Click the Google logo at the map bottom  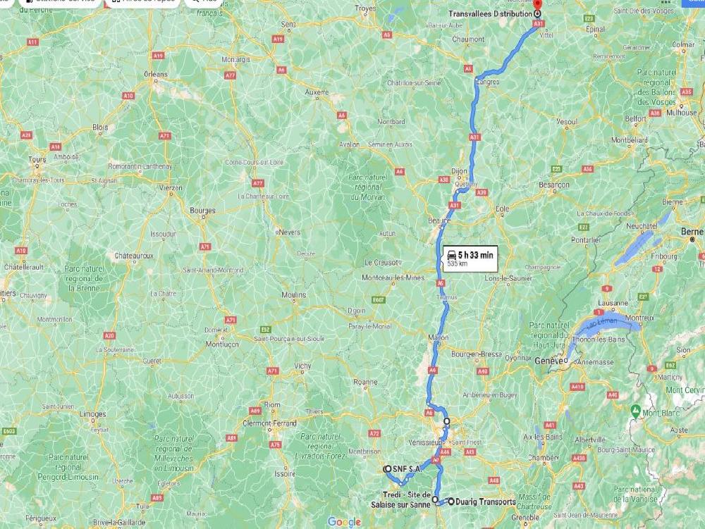click(x=344, y=522)
